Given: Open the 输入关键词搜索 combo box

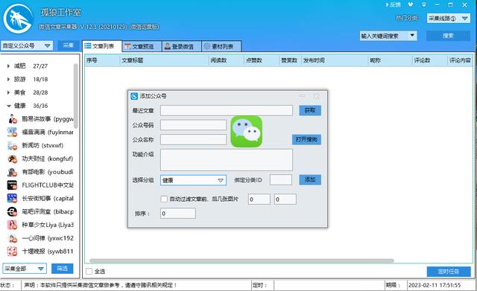Looking at the screenshot, I should [x=388, y=36].
